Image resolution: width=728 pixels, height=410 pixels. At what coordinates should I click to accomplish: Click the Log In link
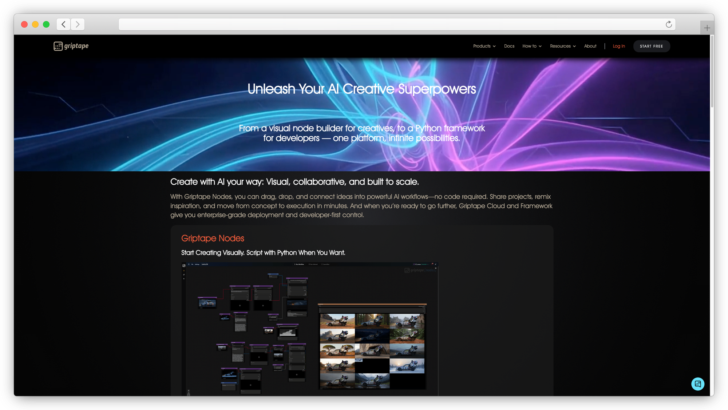[x=618, y=46]
